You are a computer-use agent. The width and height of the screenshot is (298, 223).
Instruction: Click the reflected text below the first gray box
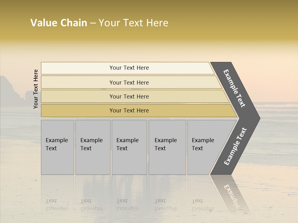[56, 205]
